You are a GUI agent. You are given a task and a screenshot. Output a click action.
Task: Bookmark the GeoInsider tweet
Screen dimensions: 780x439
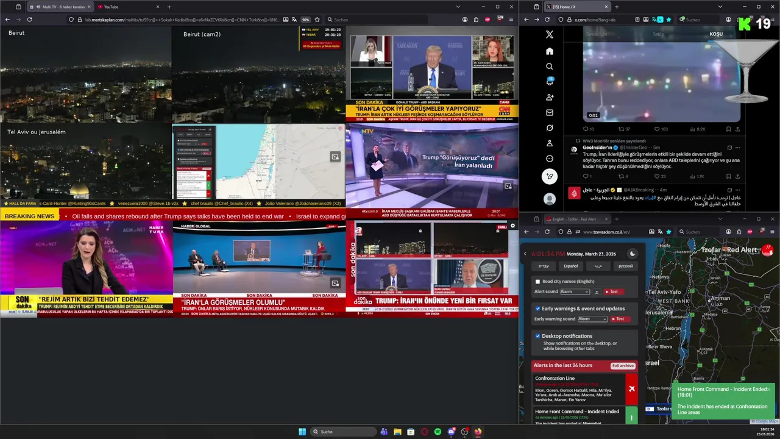pos(728,176)
